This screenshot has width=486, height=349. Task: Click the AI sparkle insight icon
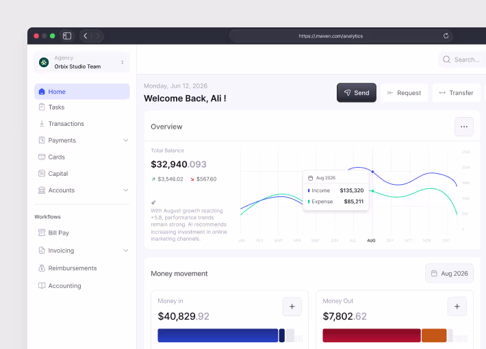[153, 203]
